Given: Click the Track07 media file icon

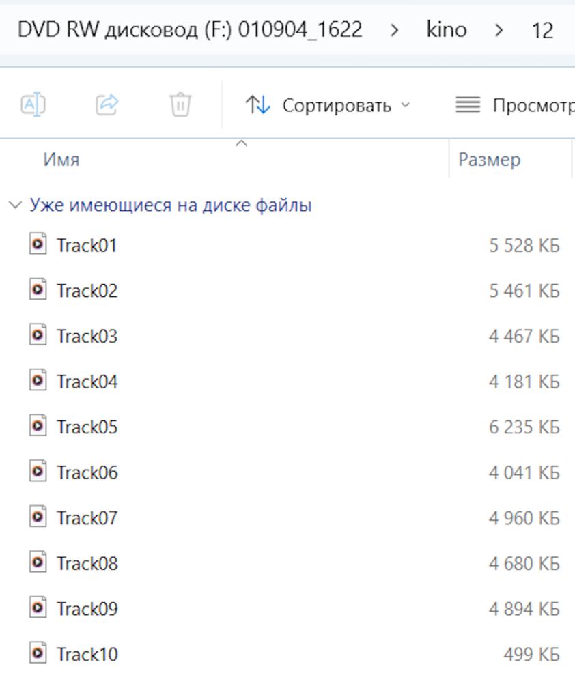Looking at the screenshot, I should click(x=38, y=517).
